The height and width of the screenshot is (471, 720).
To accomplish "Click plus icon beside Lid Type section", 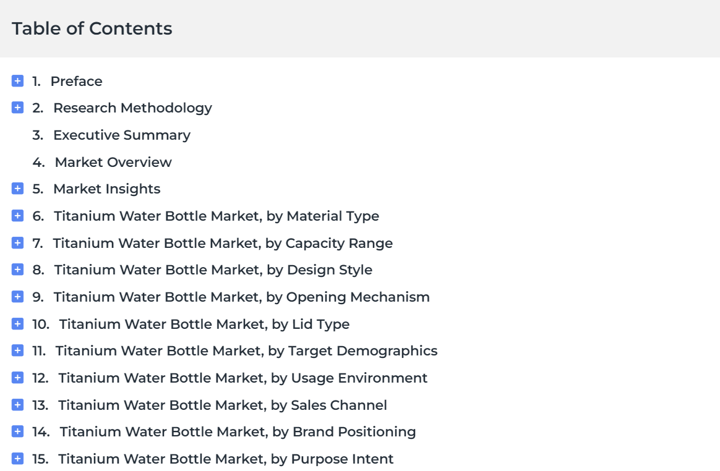I will coord(17,324).
